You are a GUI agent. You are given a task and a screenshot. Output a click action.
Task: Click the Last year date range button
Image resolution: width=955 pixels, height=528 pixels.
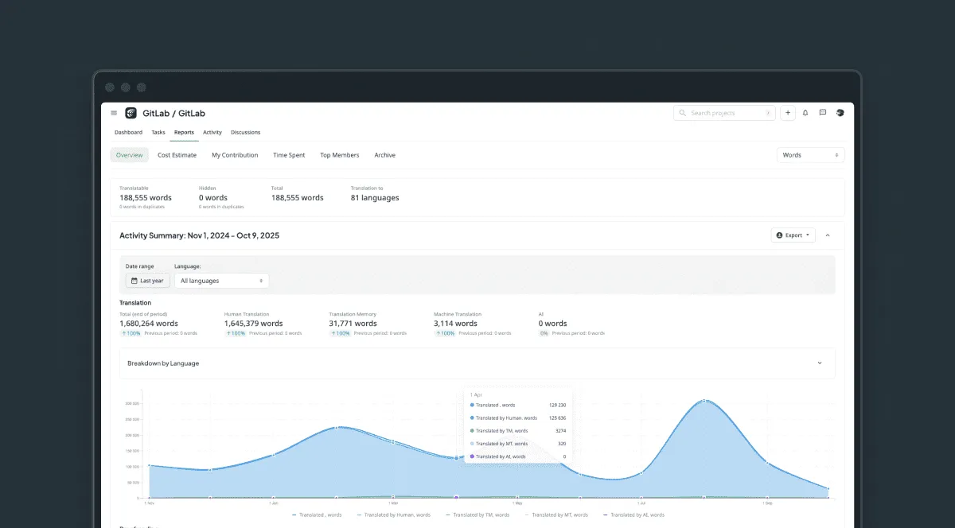tap(147, 281)
